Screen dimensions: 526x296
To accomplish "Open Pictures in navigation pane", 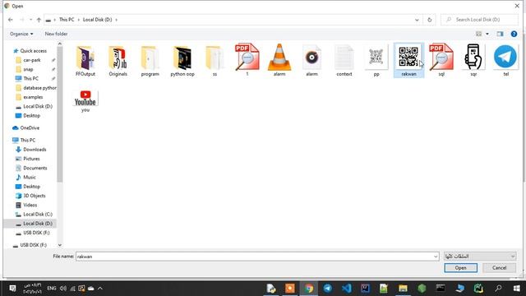I will 31,159.
